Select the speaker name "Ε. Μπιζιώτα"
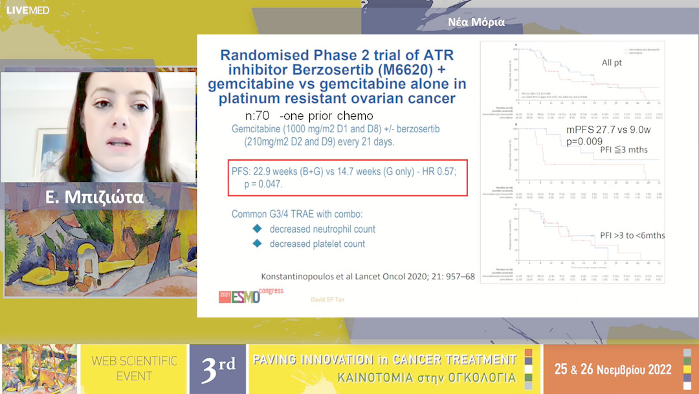This screenshot has height=394, width=699. 94,197
